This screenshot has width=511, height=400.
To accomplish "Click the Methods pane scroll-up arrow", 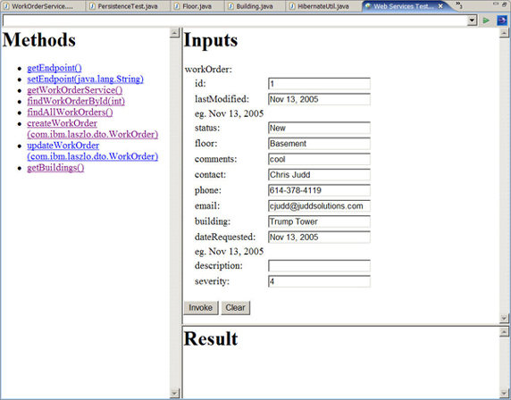I will coord(175,33).
